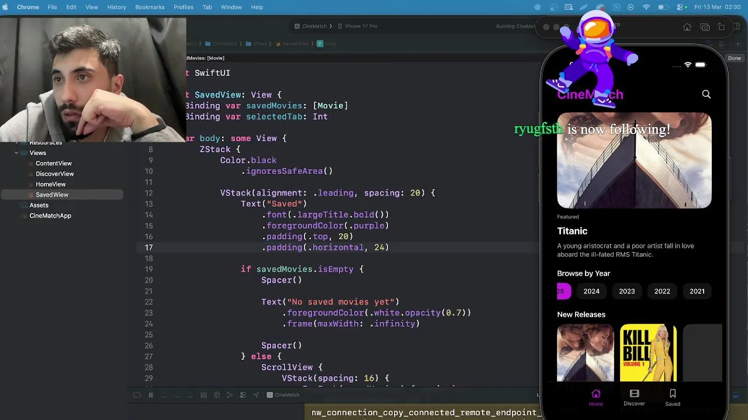Select the 2024 year chip
Screen dimensions: 748x420
591,291
